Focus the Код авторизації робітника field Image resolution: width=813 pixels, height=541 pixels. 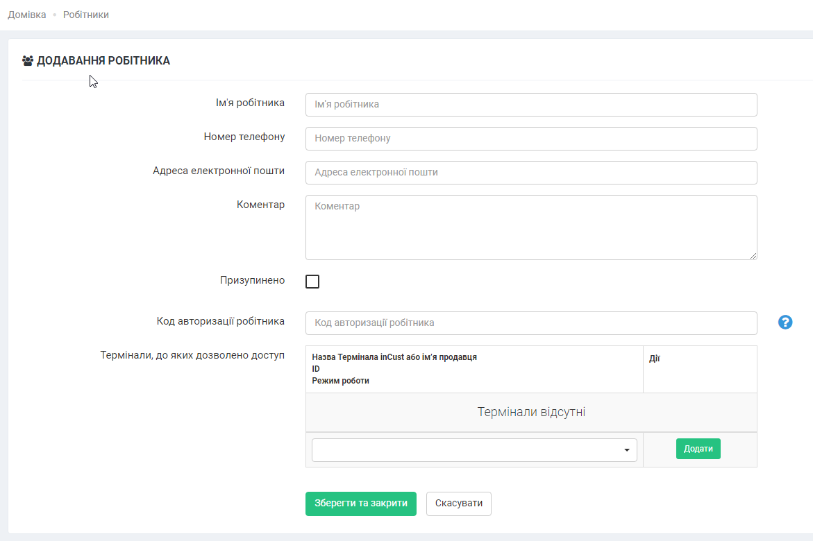click(530, 323)
